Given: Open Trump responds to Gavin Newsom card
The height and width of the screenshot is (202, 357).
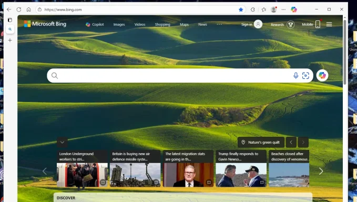Looking at the screenshot, I should [x=241, y=168].
